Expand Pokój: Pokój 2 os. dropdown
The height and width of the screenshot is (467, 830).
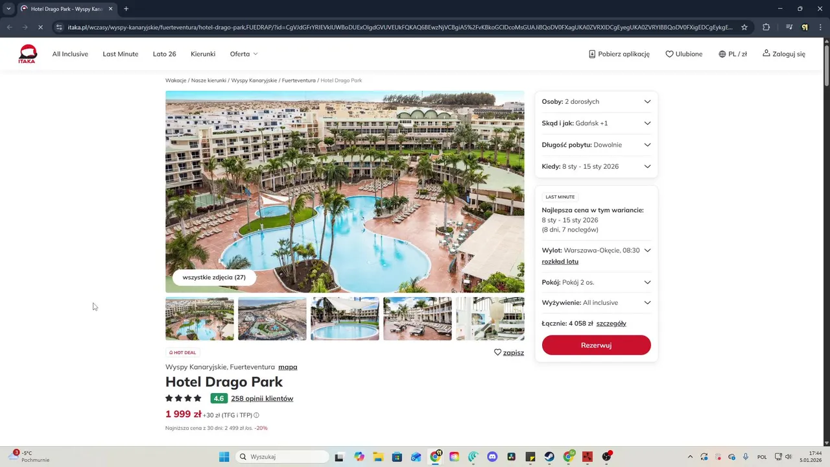pyautogui.click(x=596, y=282)
